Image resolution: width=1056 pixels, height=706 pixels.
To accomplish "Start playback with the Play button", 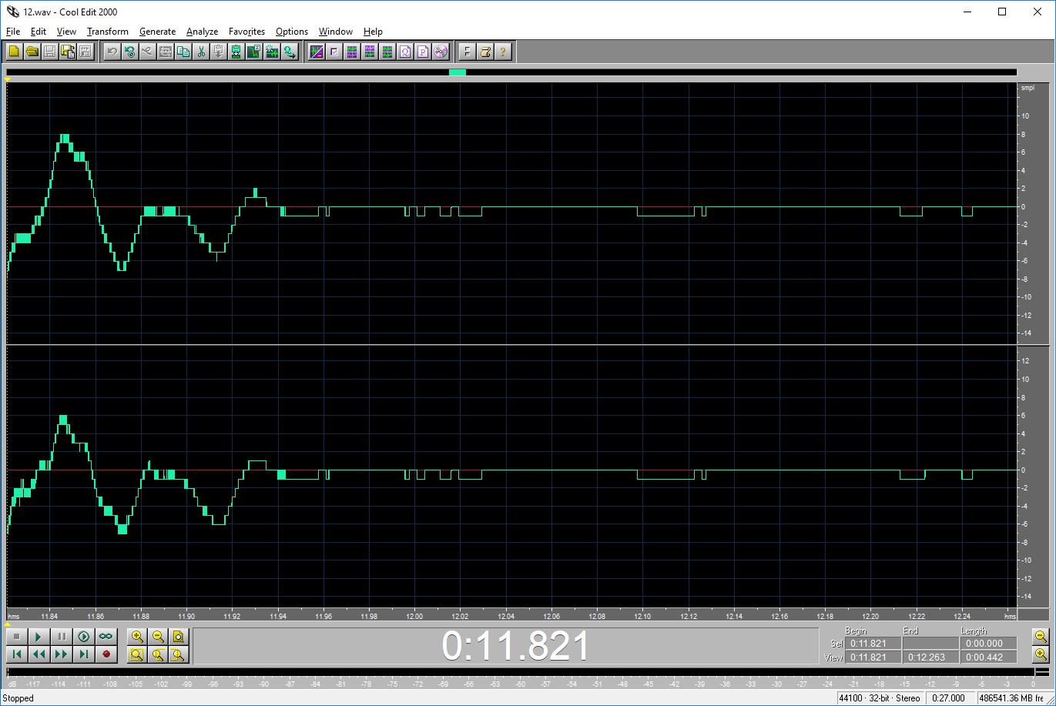I will (39, 637).
